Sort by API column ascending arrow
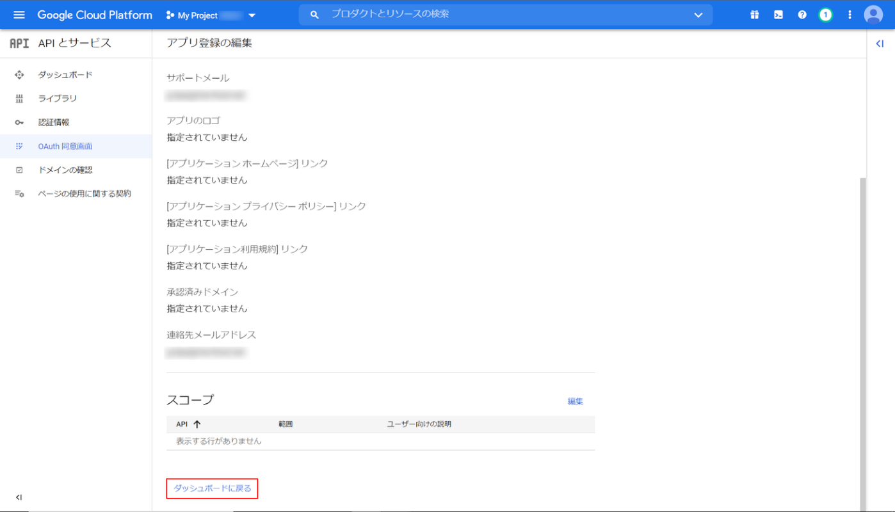This screenshot has height=512, width=895. pyautogui.click(x=197, y=424)
